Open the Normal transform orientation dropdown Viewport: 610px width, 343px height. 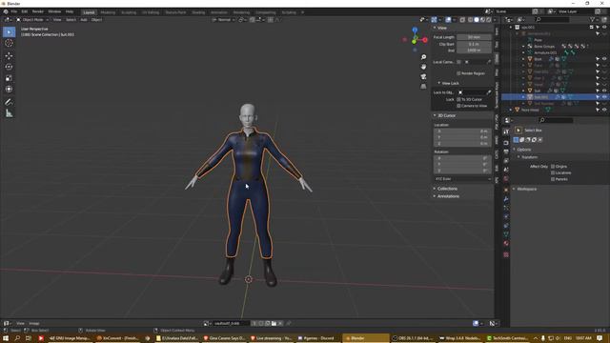(x=224, y=20)
